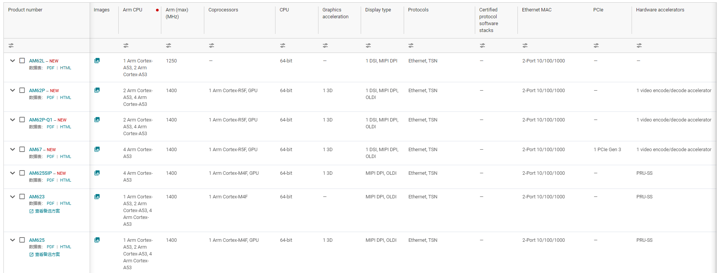Open the HTML datasheet for AM623
Screen dimensions: 721x273
65,203
